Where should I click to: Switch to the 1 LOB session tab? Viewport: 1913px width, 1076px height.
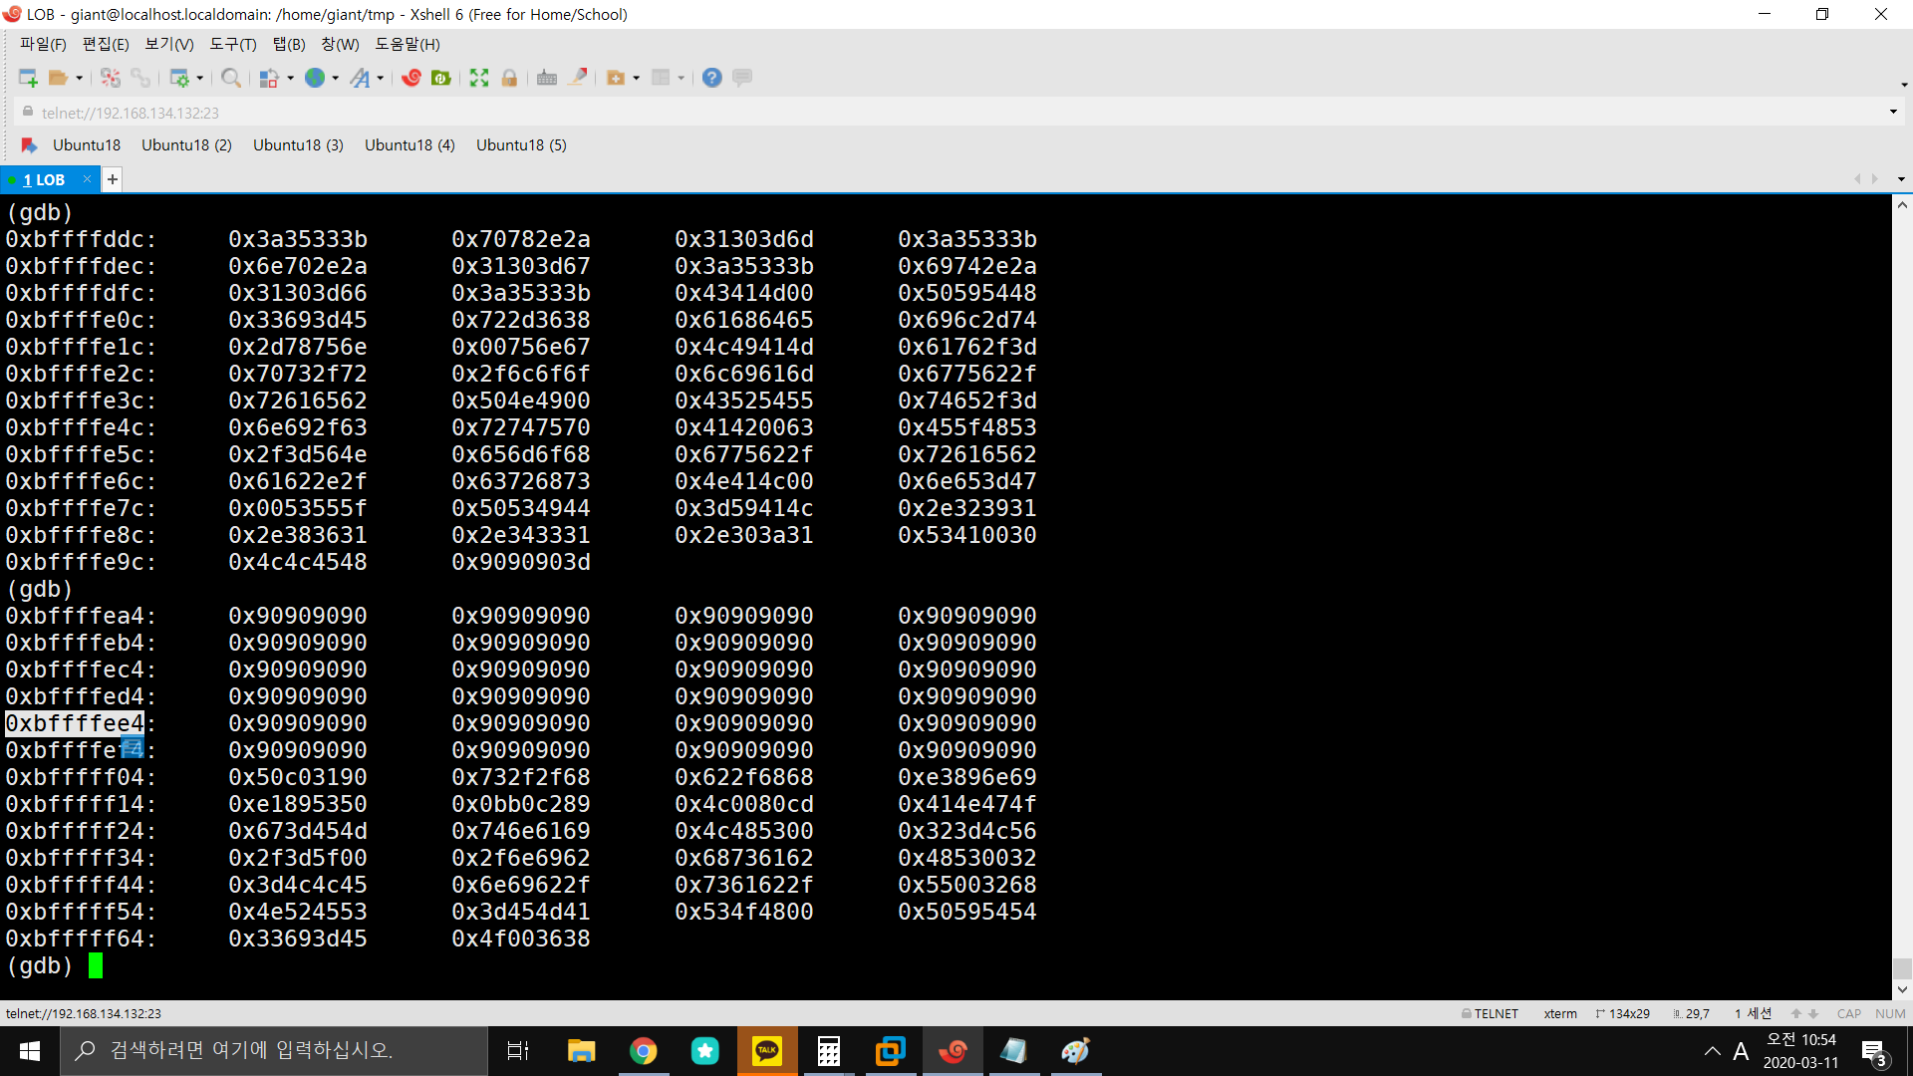(44, 180)
